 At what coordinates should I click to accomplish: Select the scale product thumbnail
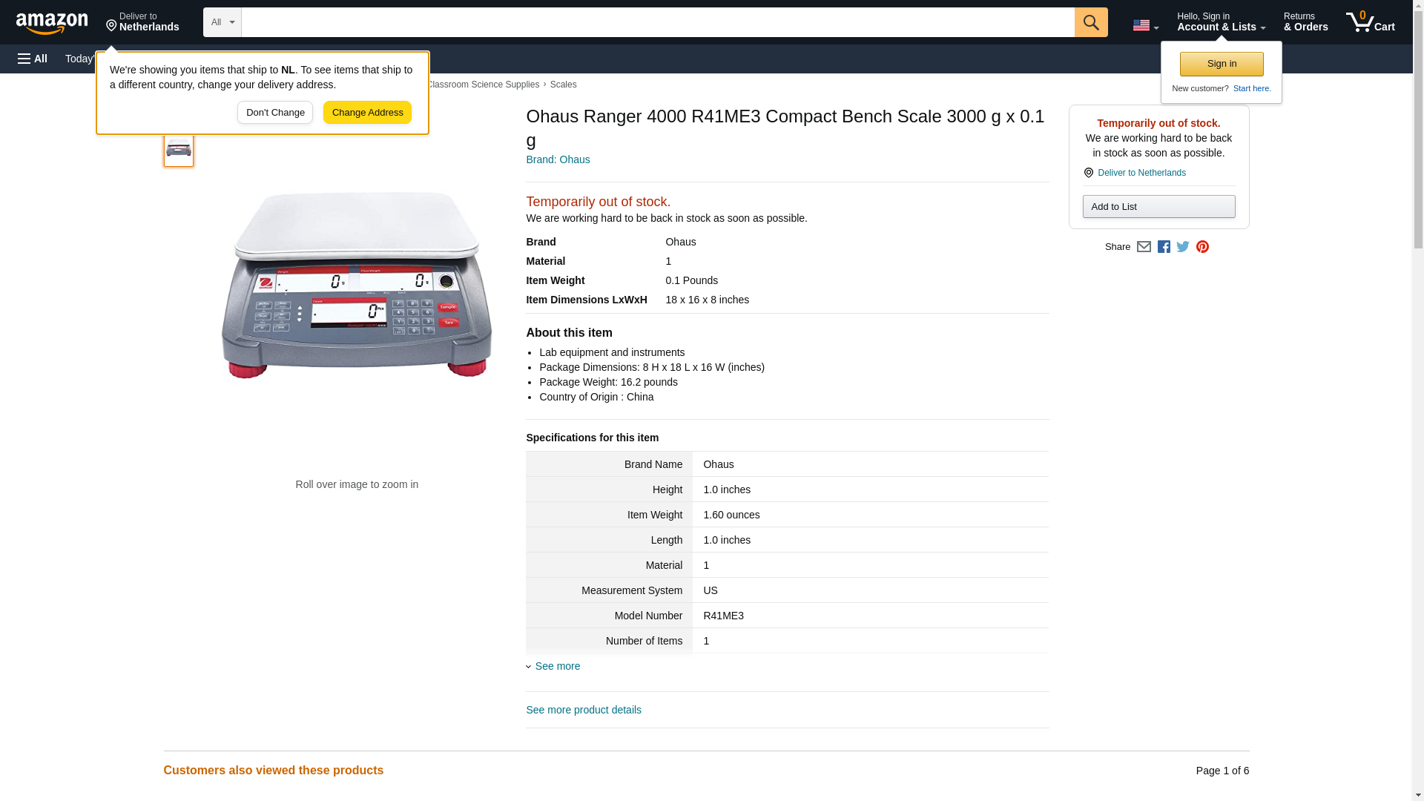[179, 149]
